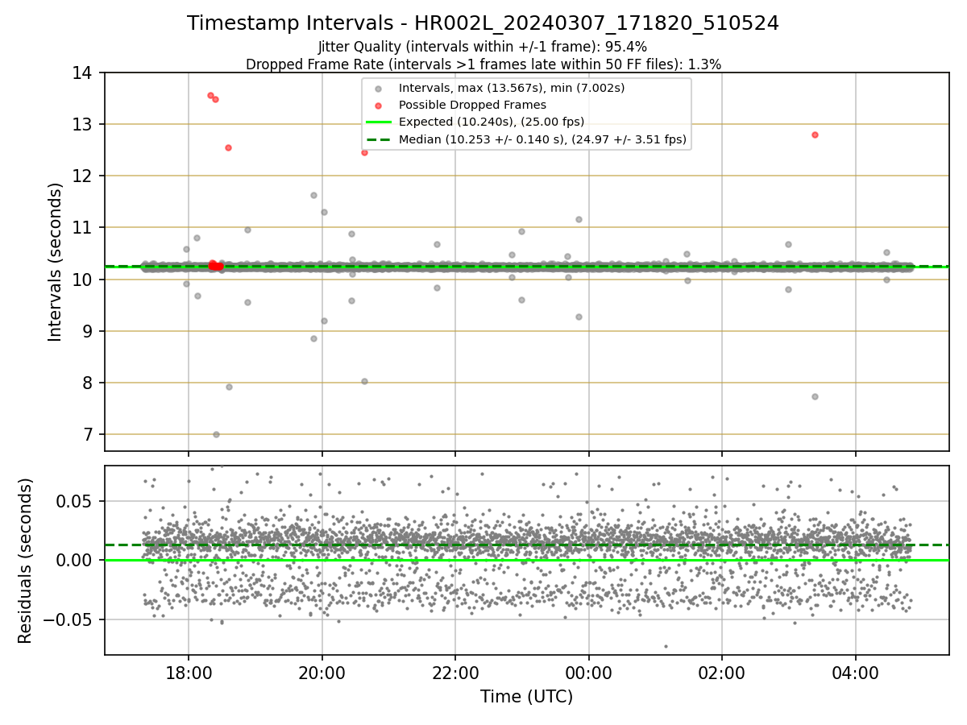
Task: Click the 'Time (UTC)' x-axis label
Action: click(x=526, y=697)
